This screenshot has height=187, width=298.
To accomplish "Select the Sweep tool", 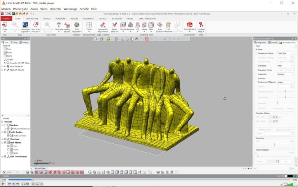I will 144,27.
